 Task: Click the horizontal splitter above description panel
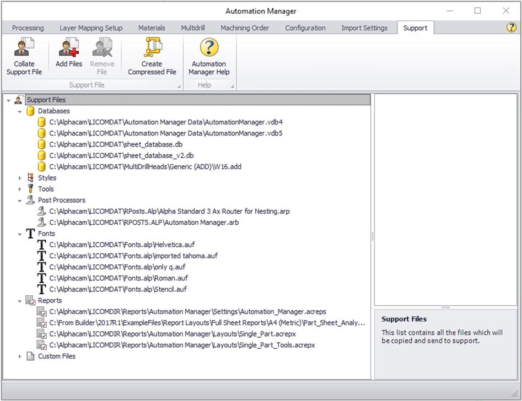(445, 307)
